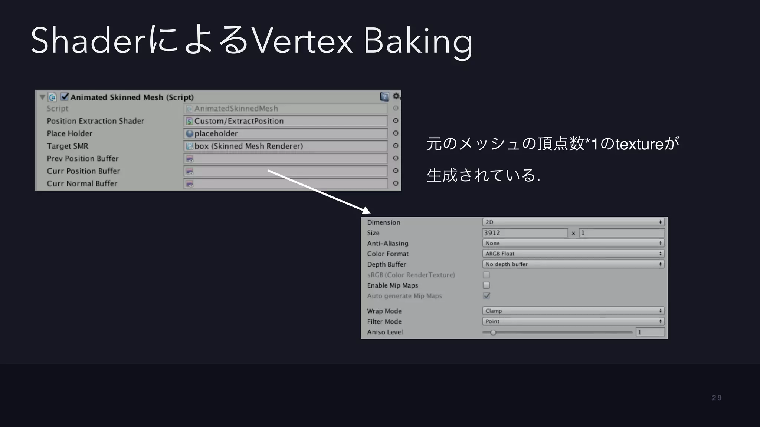The image size is (760, 427).
Task: Open the Color Format ARGB Float dropdown
Action: pyautogui.click(x=573, y=254)
